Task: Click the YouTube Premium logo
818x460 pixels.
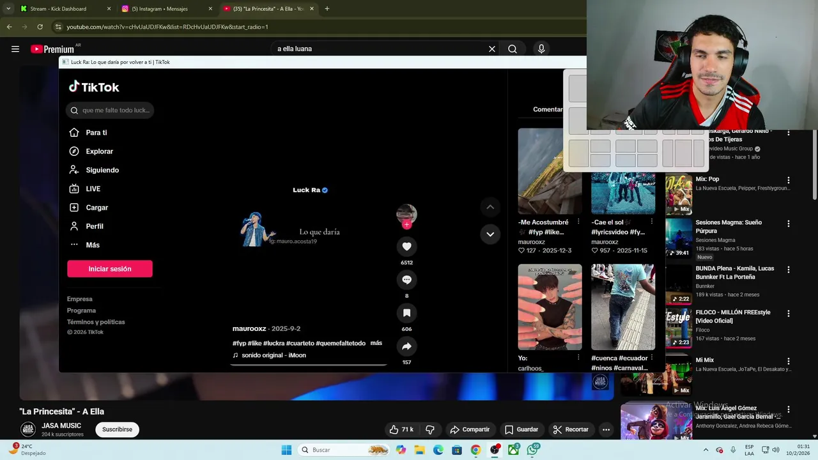Action: (x=52, y=49)
